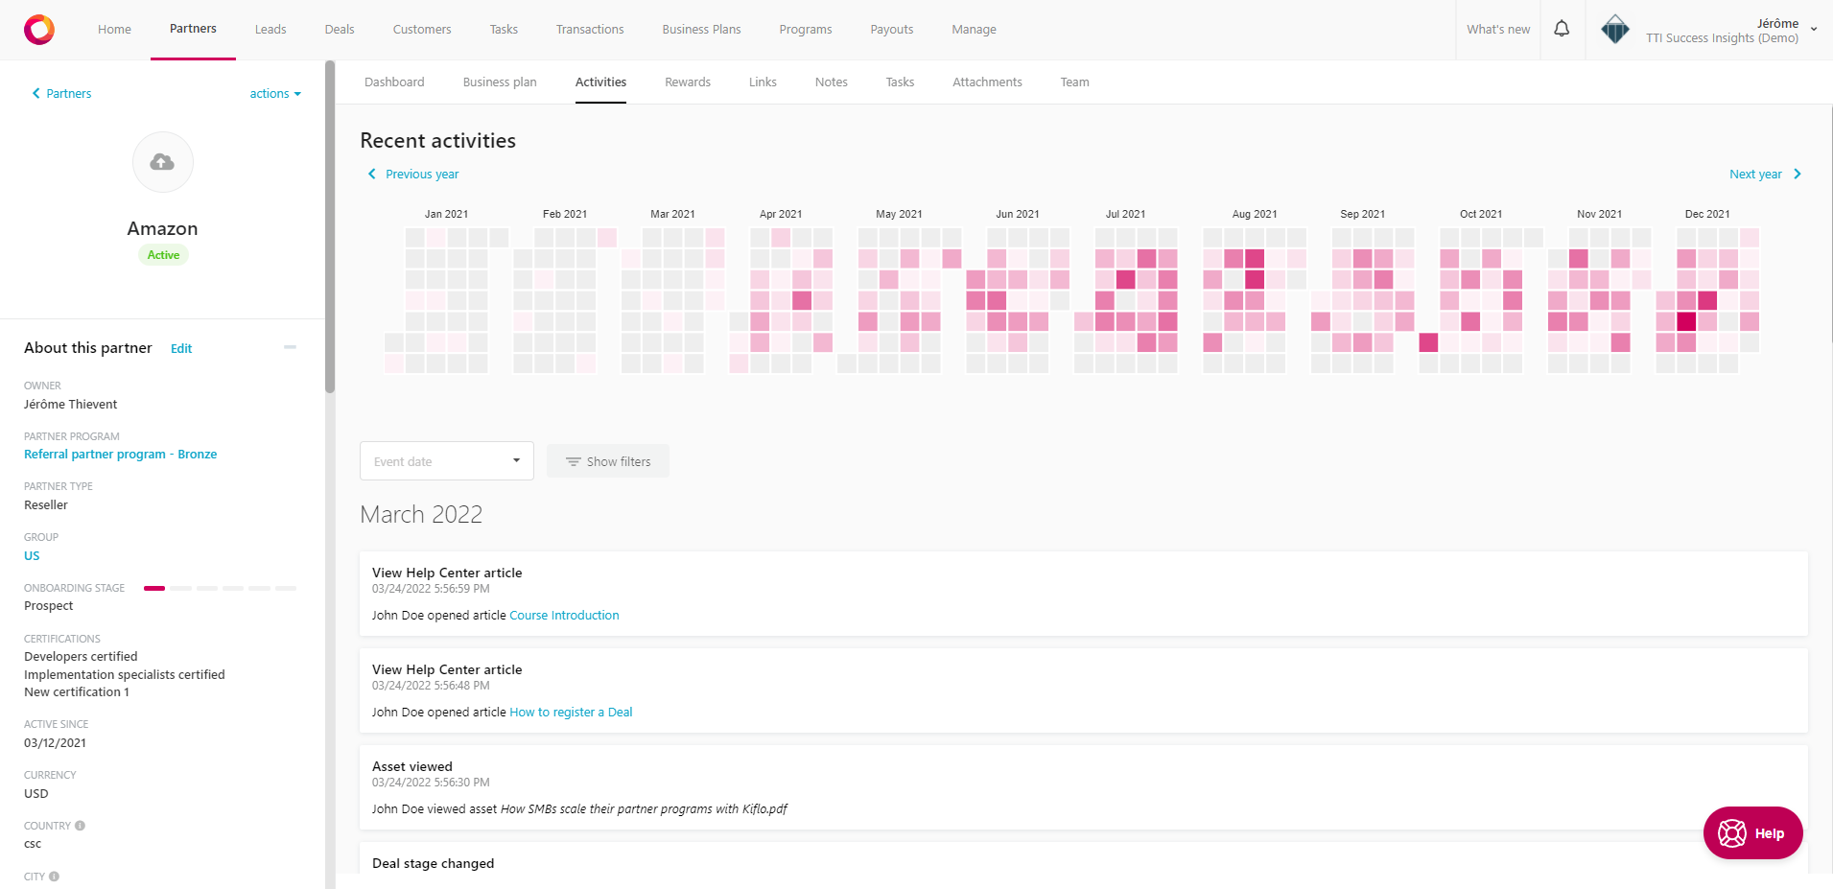The width and height of the screenshot is (1833, 889).
Task: Click owner name Jérôme Thievent
Action: click(x=71, y=405)
